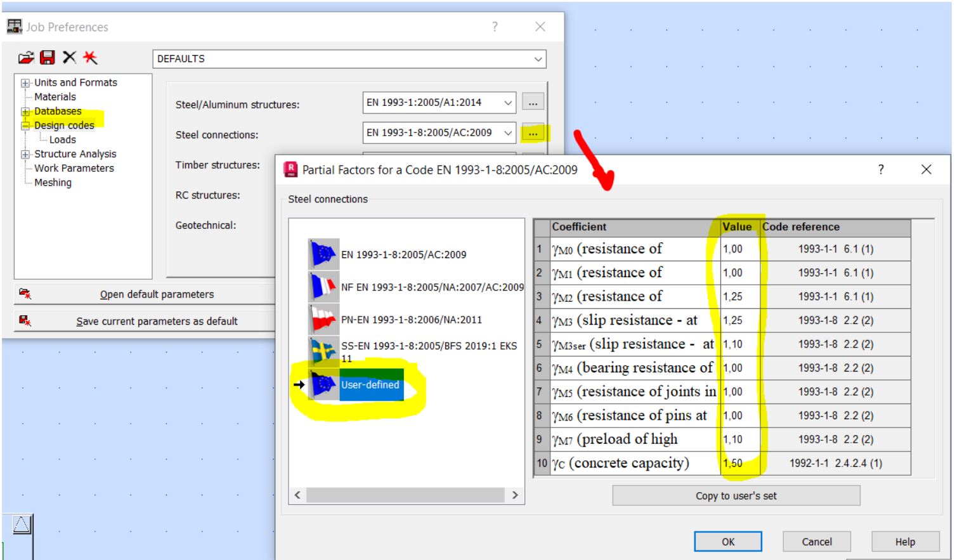Viewport: 955px width, 560px height.
Task: Click Copy to user's set
Action: (735, 495)
